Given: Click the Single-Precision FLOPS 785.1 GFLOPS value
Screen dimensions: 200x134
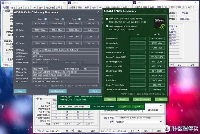Looking at the screenshot, I should [157, 52].
